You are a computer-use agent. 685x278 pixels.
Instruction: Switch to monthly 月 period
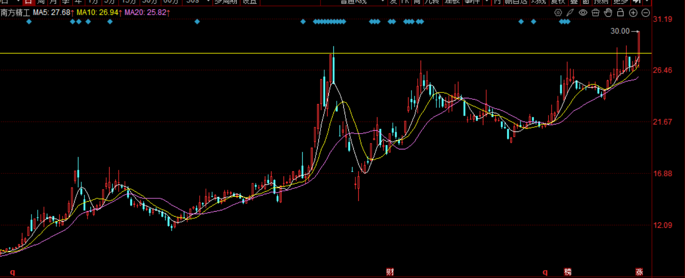(x=53, y=2)
